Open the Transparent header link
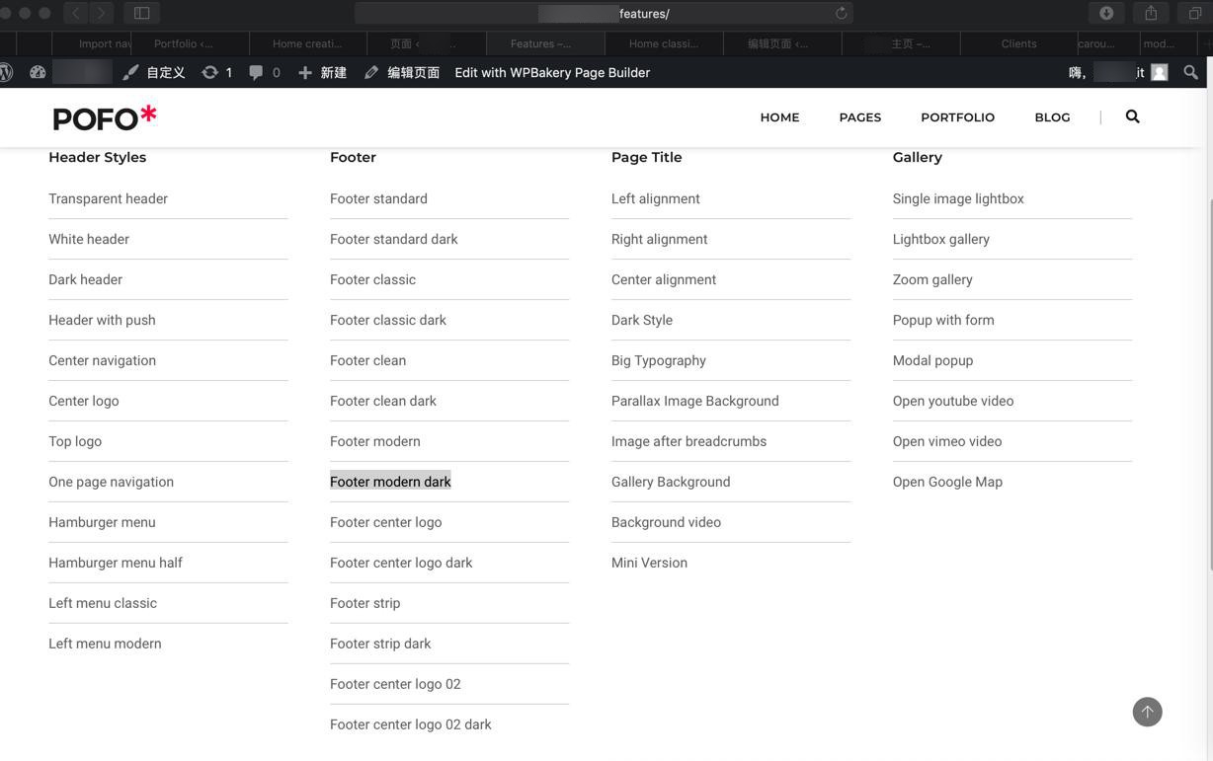 108,198
